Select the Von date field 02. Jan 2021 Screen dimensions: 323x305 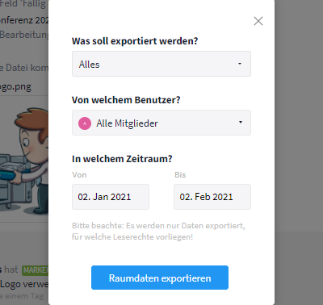tap(111, 197)
